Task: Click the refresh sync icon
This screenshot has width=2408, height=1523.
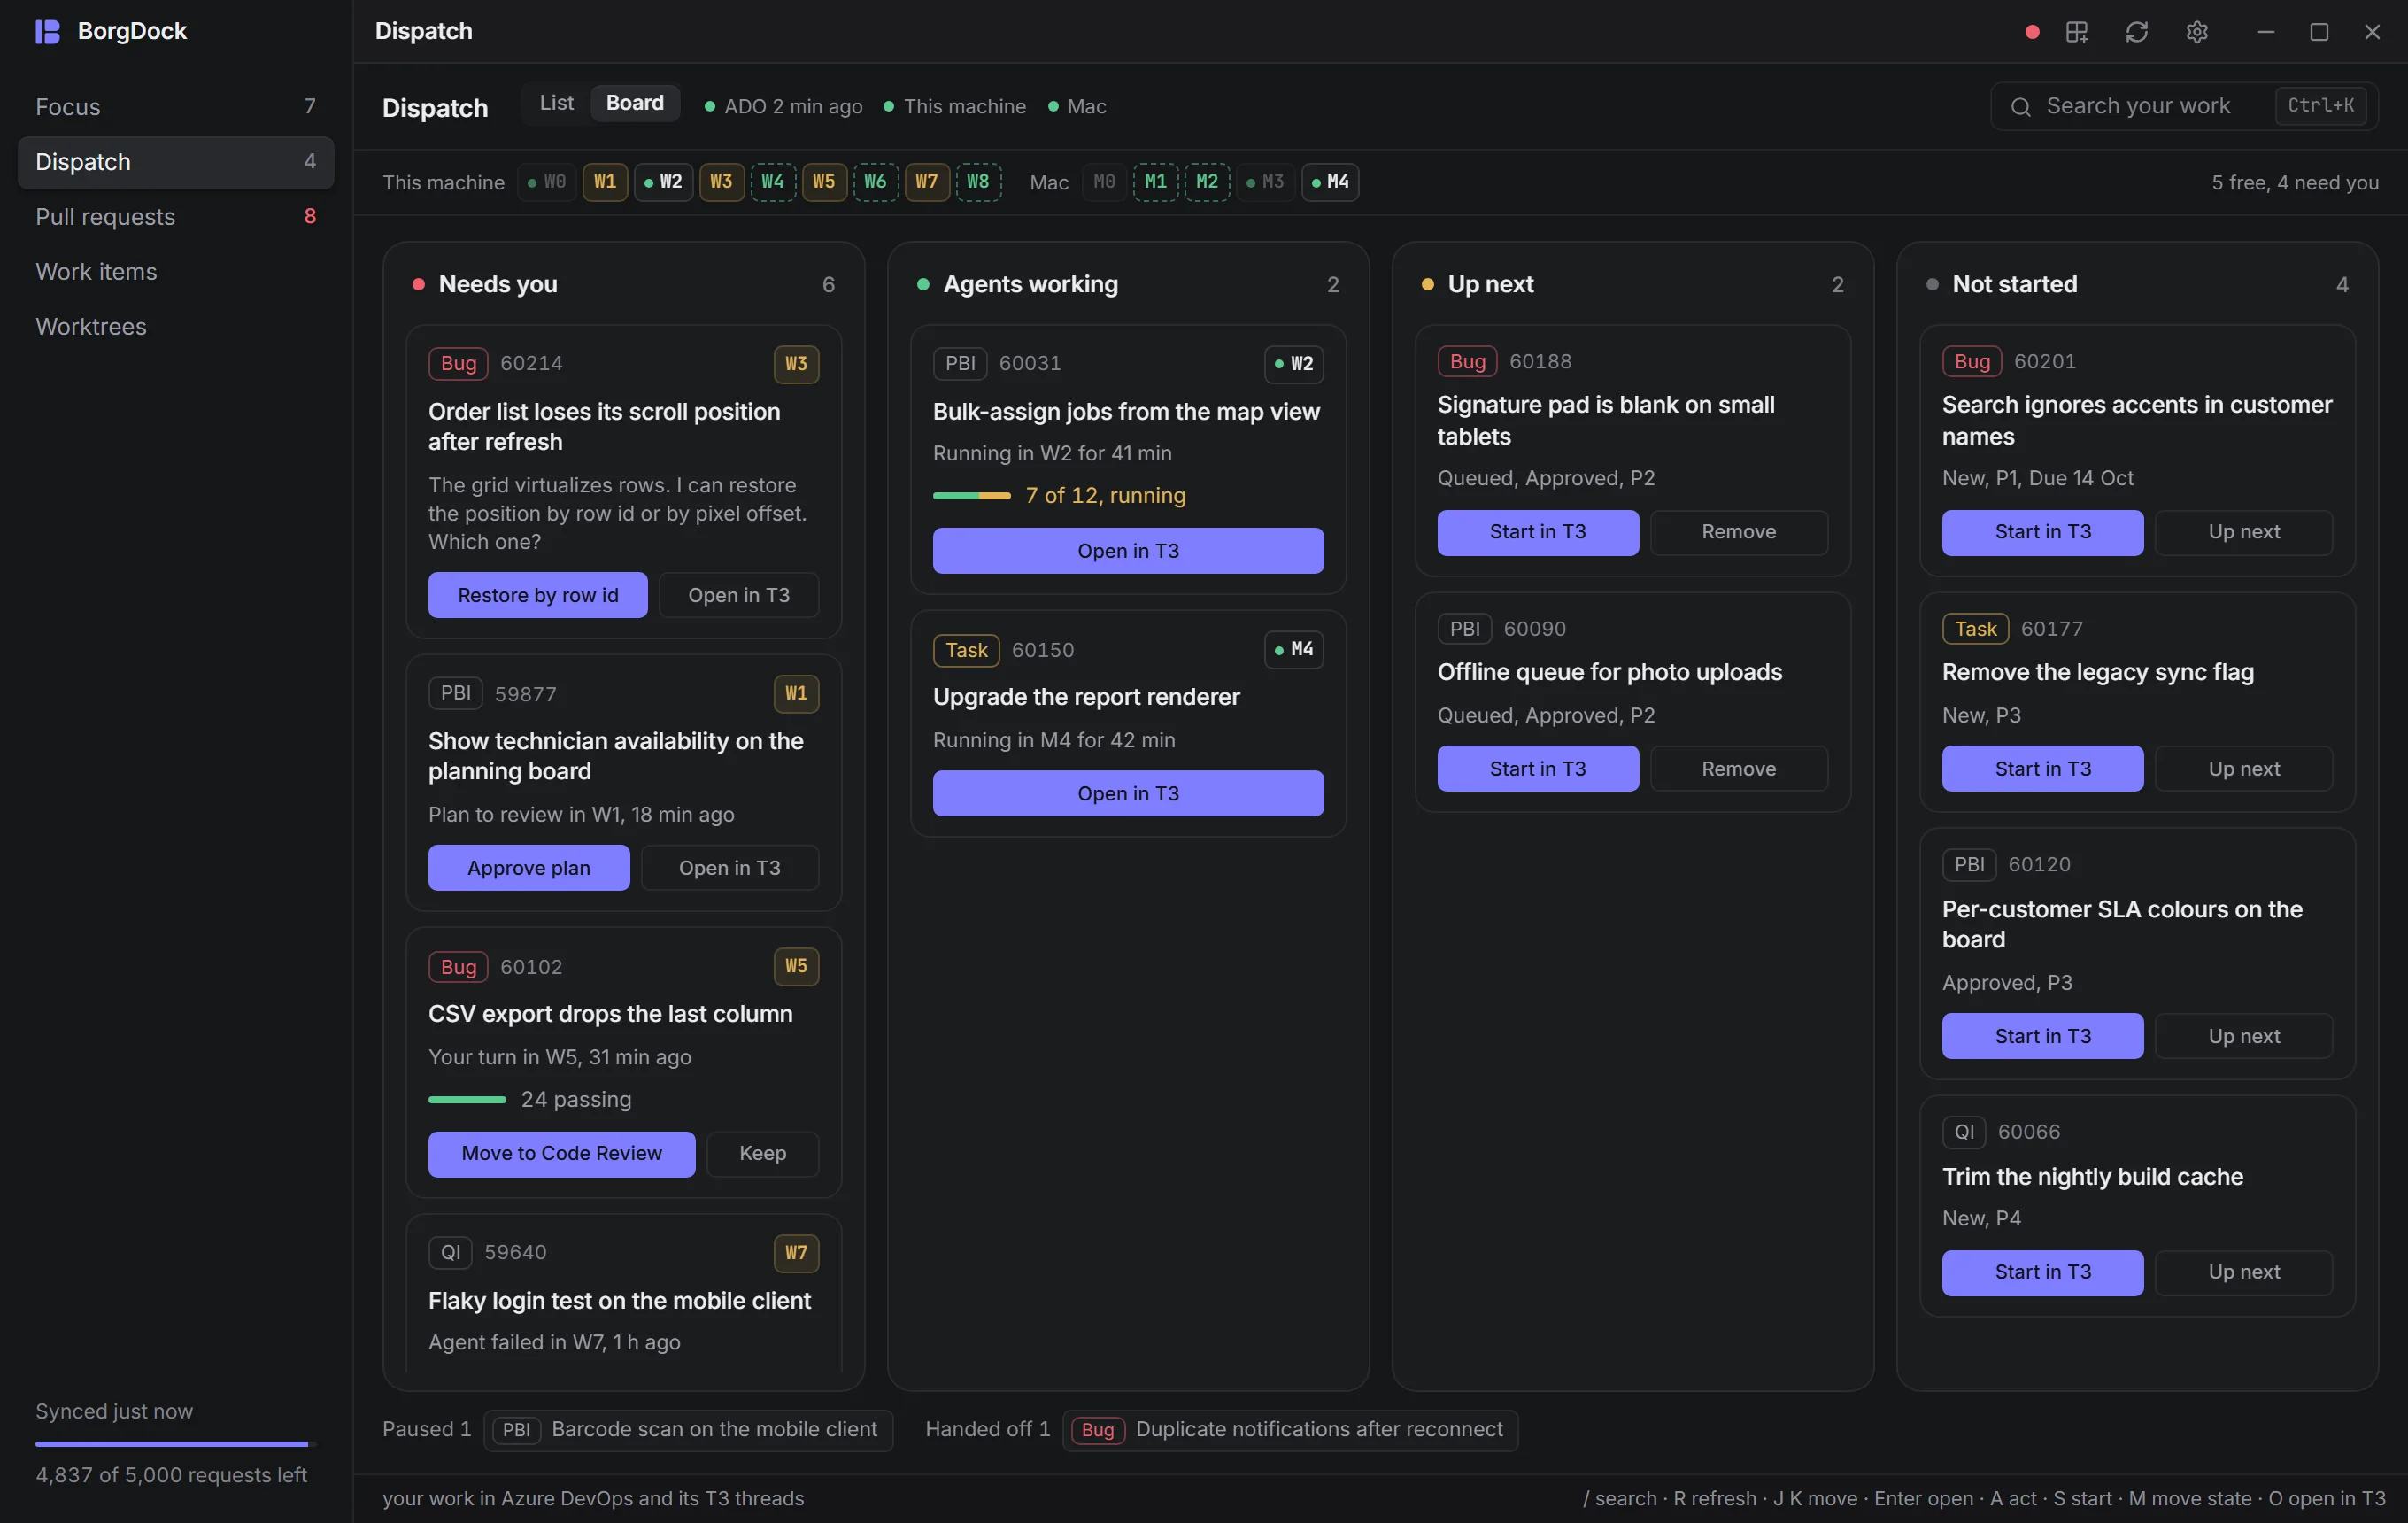Action: (2136, 32)
